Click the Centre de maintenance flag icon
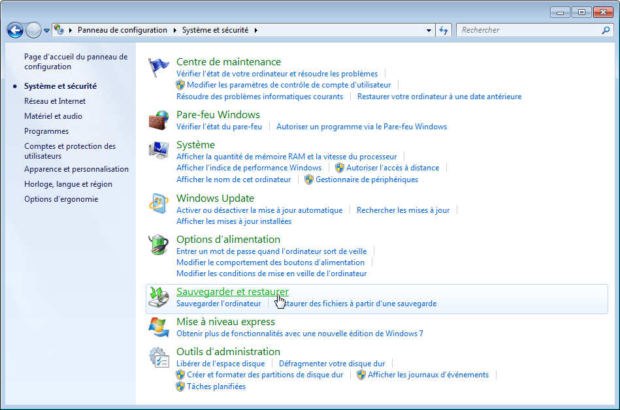Screen dimensions: 620x410 159,67
